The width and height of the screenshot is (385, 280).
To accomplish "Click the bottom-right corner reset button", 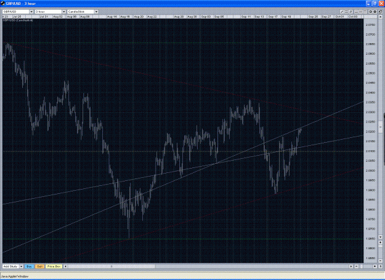I will (381, 266).
